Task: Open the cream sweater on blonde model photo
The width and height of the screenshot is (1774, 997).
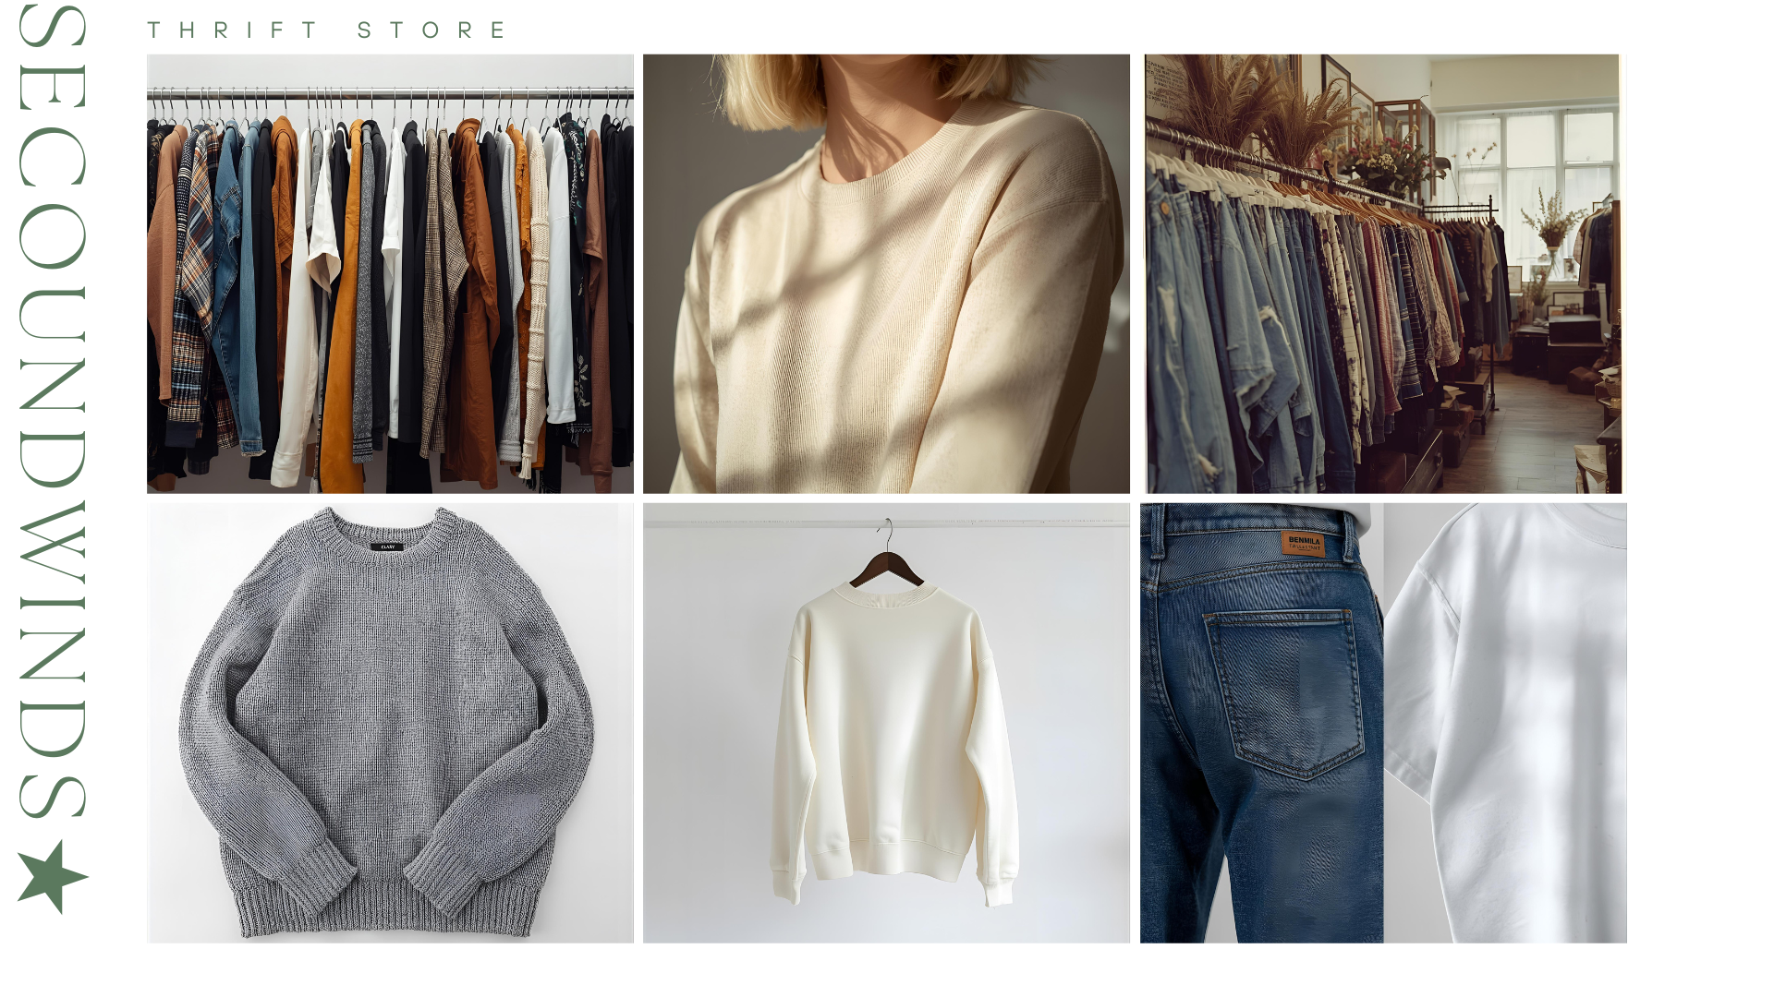Action: [x=886, y=273]
